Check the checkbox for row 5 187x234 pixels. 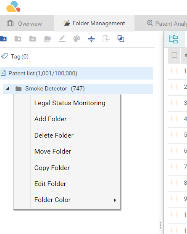pyautogui.click(x=174, y=134)
